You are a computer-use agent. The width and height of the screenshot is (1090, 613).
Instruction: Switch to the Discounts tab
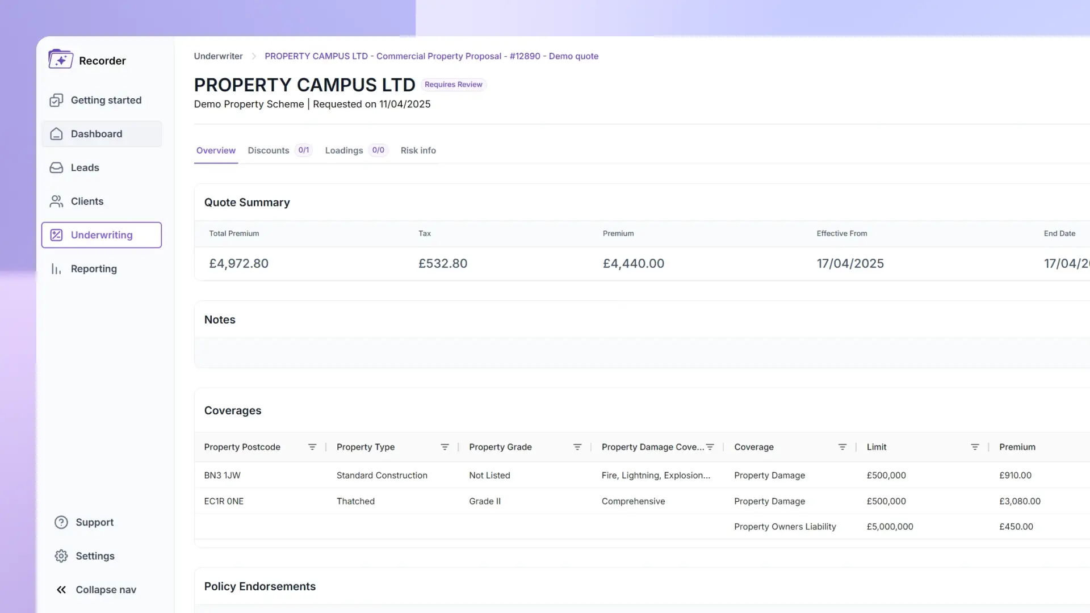[269, 150]
